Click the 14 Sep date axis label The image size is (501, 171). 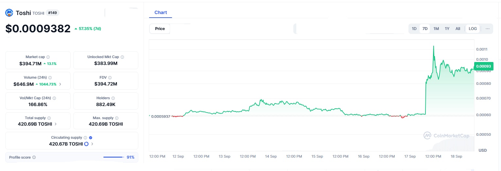[271, 157]
